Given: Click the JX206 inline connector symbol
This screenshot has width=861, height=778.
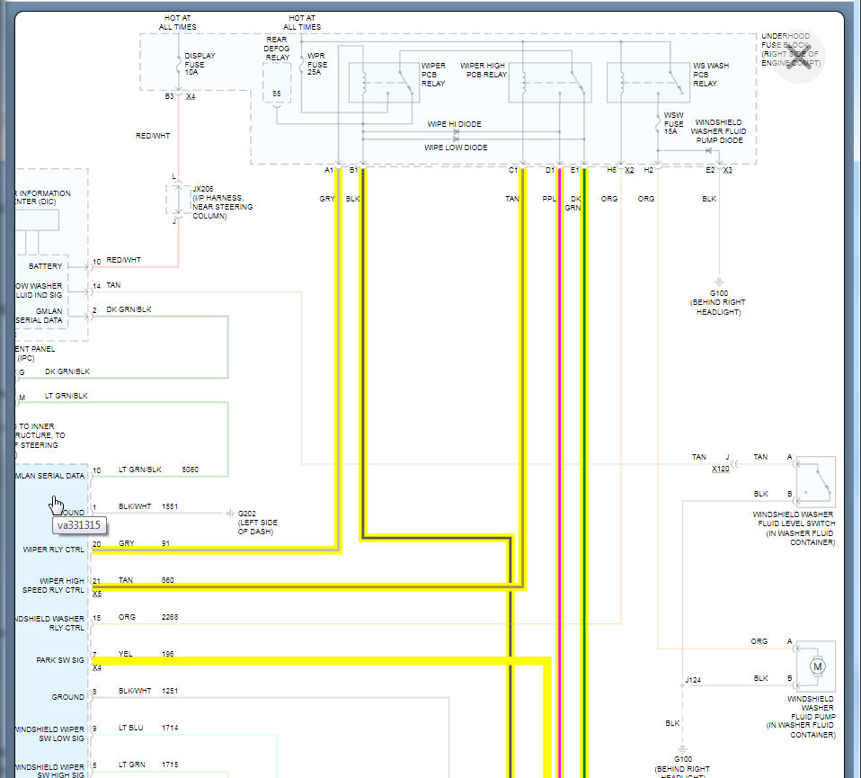Looking at the screenshot, I should (x=177, y=199).
